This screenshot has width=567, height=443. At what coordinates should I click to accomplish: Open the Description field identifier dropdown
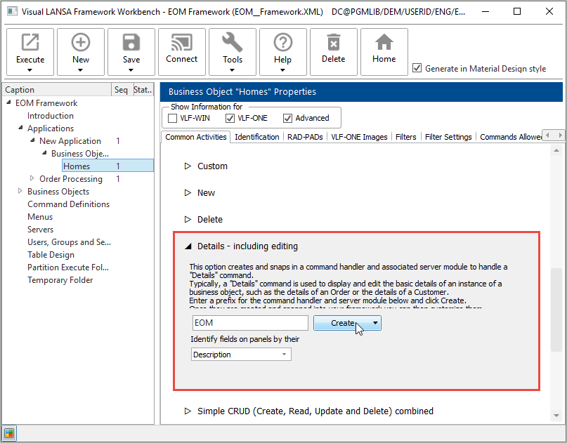click(241, 355)
